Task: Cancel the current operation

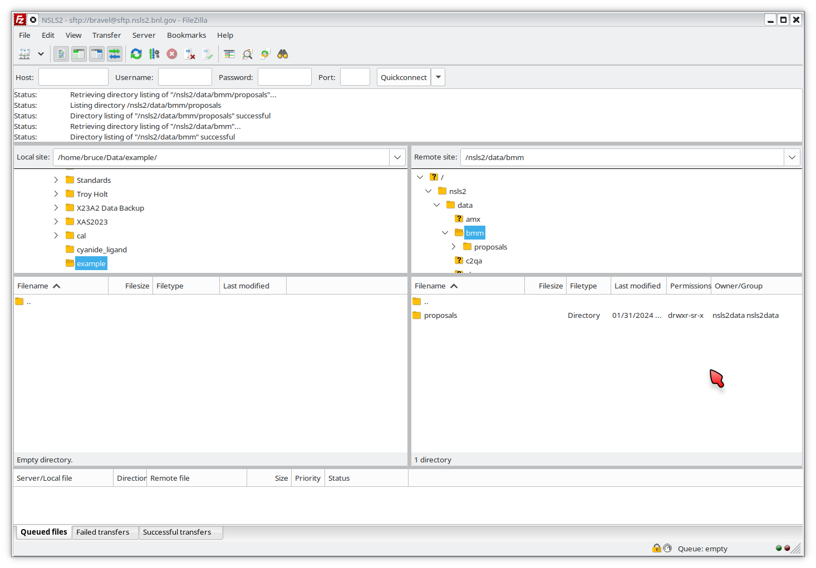Action: tap(172, 54)
